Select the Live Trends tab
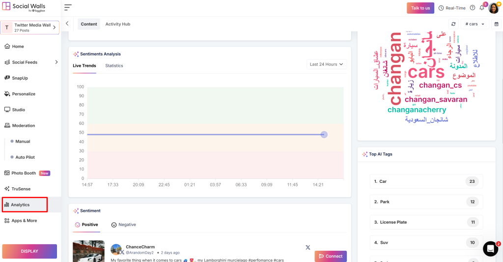 click(x=84, y=65)
